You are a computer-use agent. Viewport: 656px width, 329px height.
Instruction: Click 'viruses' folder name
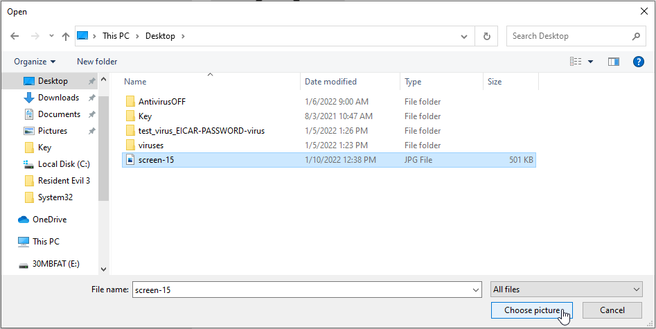pos(150,145)
